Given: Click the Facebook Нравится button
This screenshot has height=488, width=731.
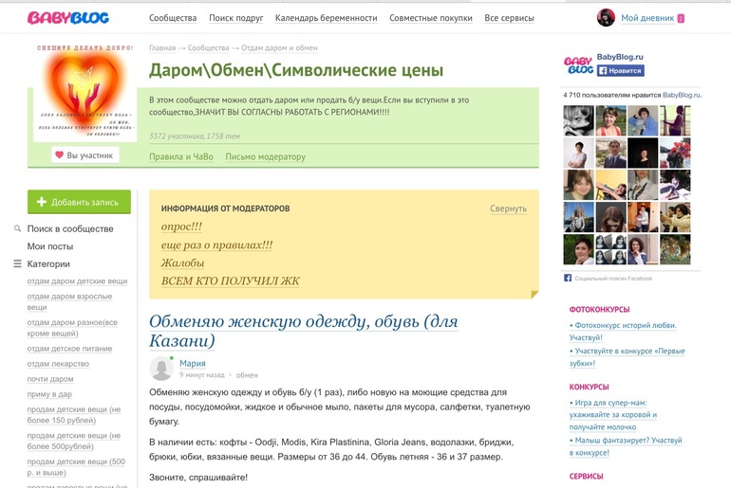Looking at the screenshot, I should pos(621,71).
